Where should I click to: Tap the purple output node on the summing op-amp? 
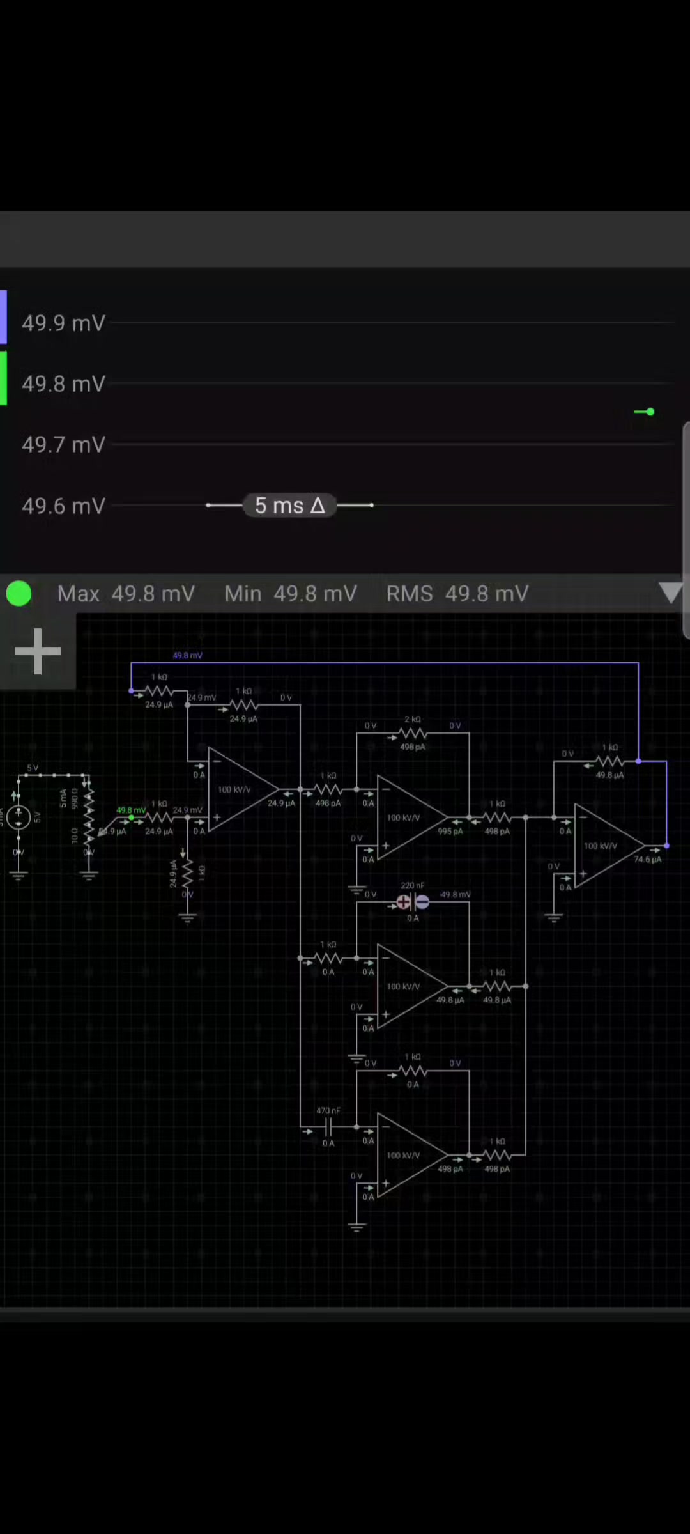pos(666,846)
